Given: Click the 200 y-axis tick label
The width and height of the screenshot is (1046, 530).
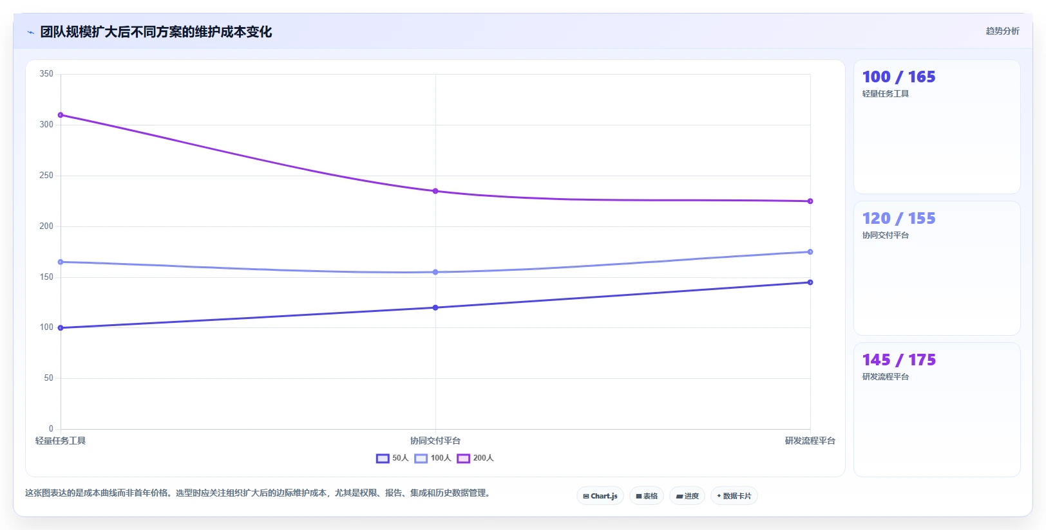Looking at the screenshot, I should point(46,226).
